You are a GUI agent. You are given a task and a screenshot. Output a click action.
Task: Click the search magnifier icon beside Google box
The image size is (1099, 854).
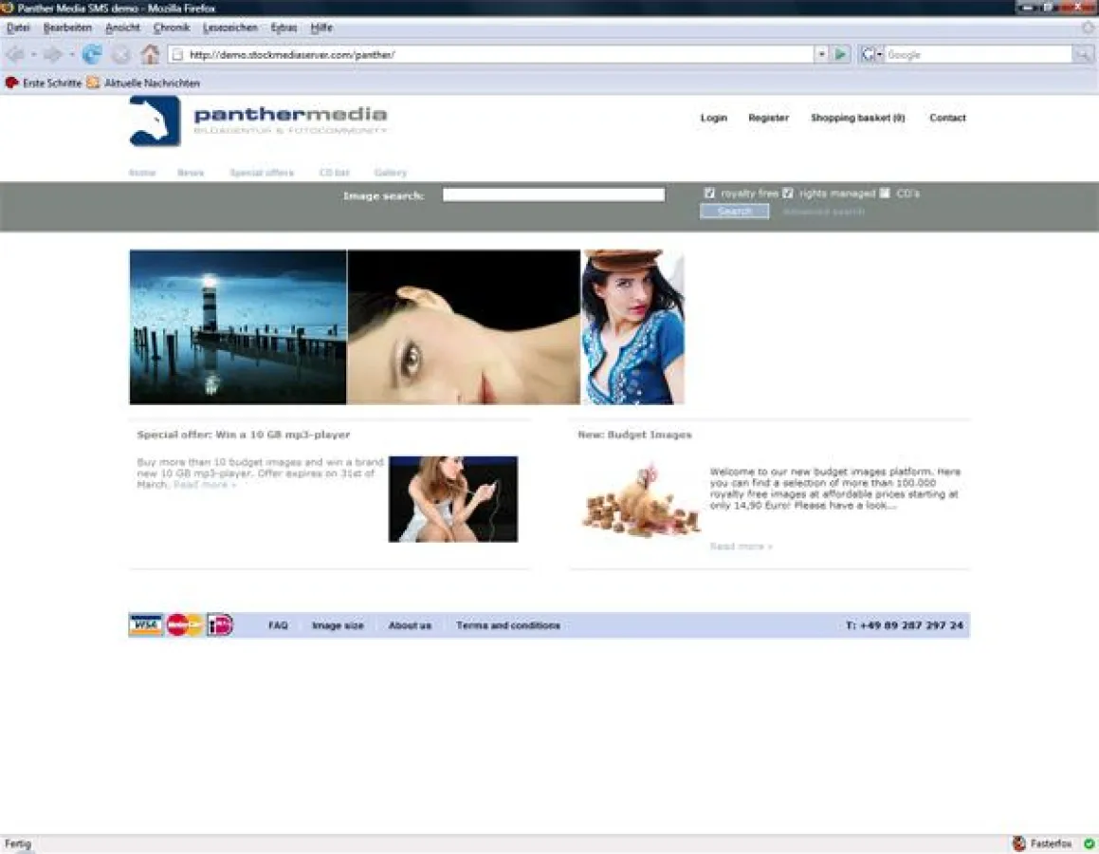(x=1082, y=55)
